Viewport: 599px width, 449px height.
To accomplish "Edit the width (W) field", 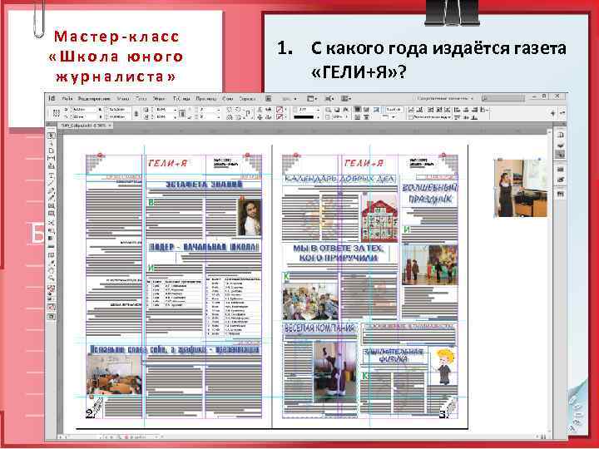I will pos(117,110).
